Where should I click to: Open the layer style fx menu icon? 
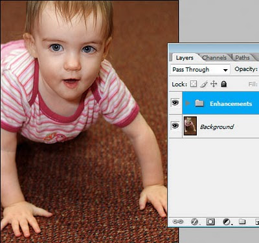click(x=195, y=222)
